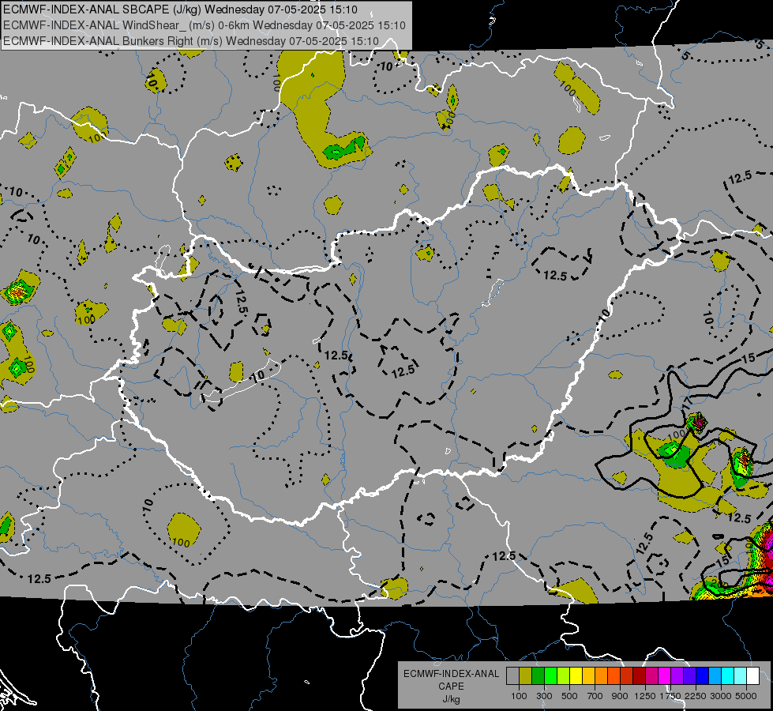Click the J/kg unit in the legend box

click(451, 699)
